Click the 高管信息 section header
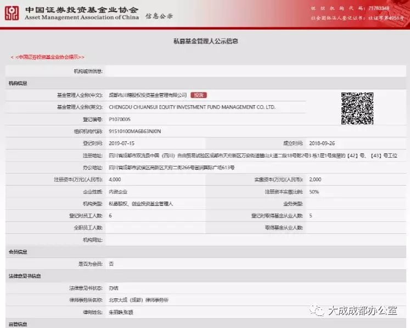Viewport: 410px width, 328px height. click(x=18, y=324)
